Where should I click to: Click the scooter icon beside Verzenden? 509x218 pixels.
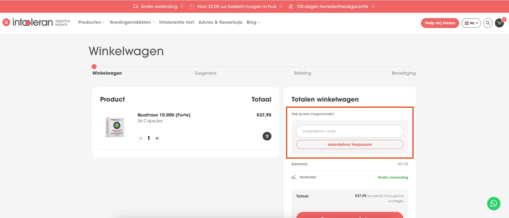point(294,177)
